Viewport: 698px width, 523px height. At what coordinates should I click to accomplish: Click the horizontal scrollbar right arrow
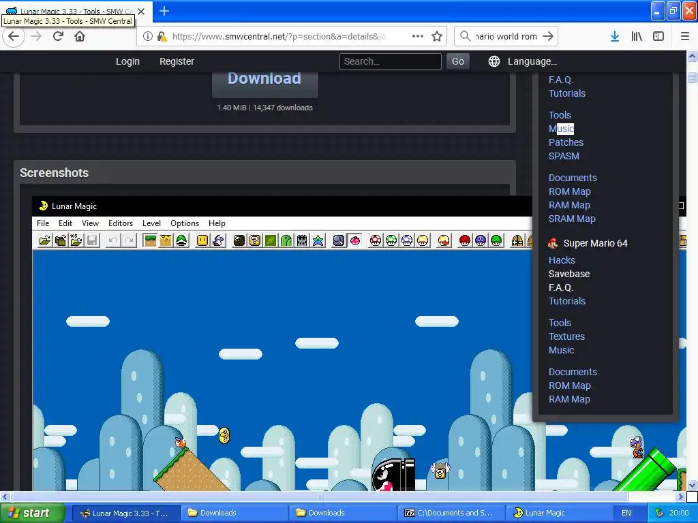[681, 496]
